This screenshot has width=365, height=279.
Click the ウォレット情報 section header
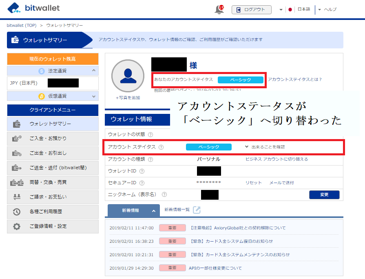point(137,119)
